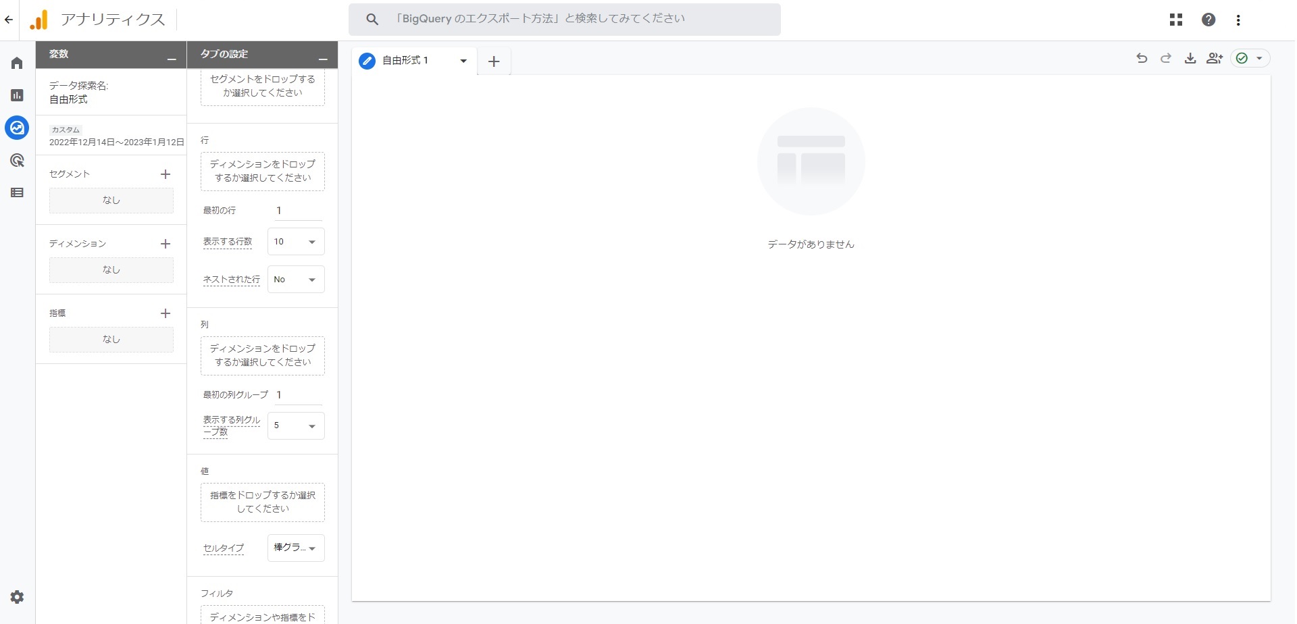Open the Advertising icon in sidebar
This screenshot has width=1297, height=624.
pos(18,160)
